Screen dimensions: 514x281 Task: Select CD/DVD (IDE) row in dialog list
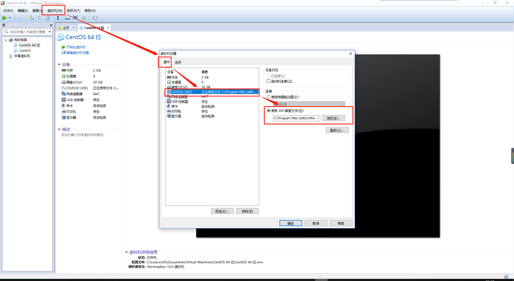tap(212, 92)
